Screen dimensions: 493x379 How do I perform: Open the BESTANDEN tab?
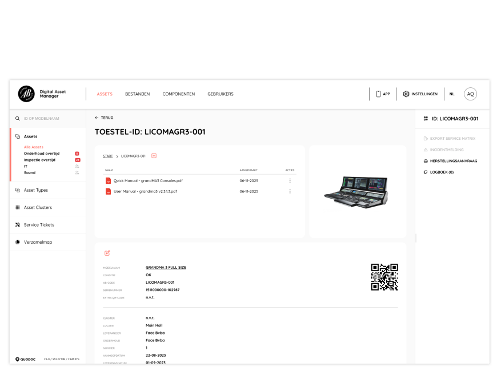click(x=138, y=94)
